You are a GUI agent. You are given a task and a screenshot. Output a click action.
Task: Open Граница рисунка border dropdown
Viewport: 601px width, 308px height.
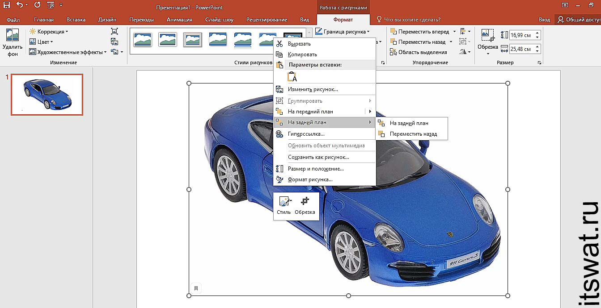343,32
